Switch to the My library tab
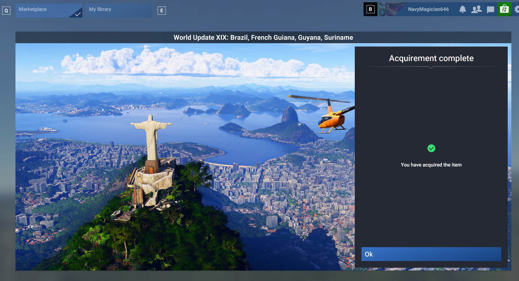The image size is (519, 281). click(119, 10)
